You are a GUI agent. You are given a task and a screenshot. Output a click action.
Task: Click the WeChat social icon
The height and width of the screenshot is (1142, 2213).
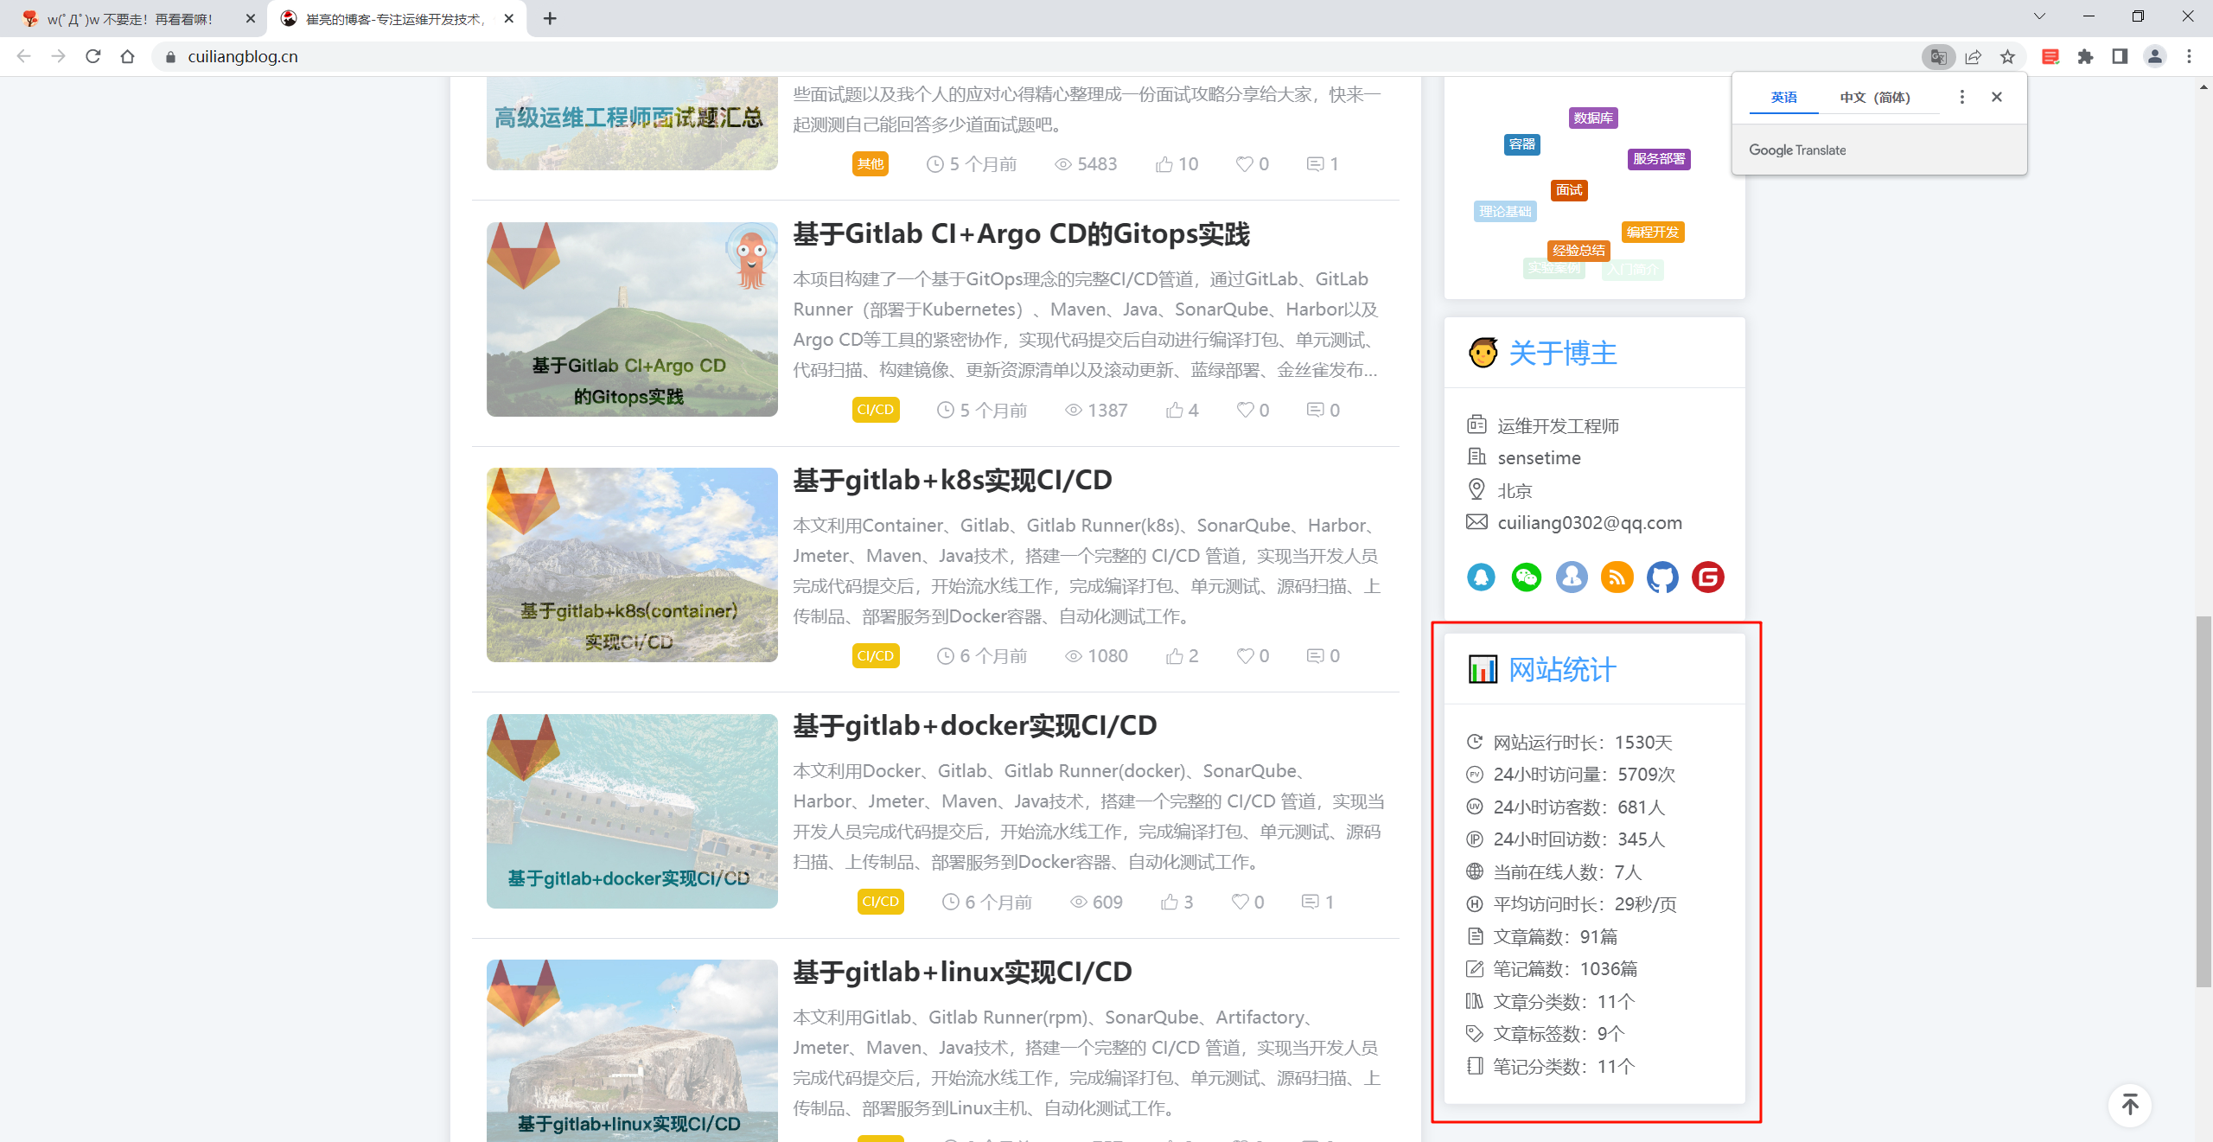pos(1527,577)
